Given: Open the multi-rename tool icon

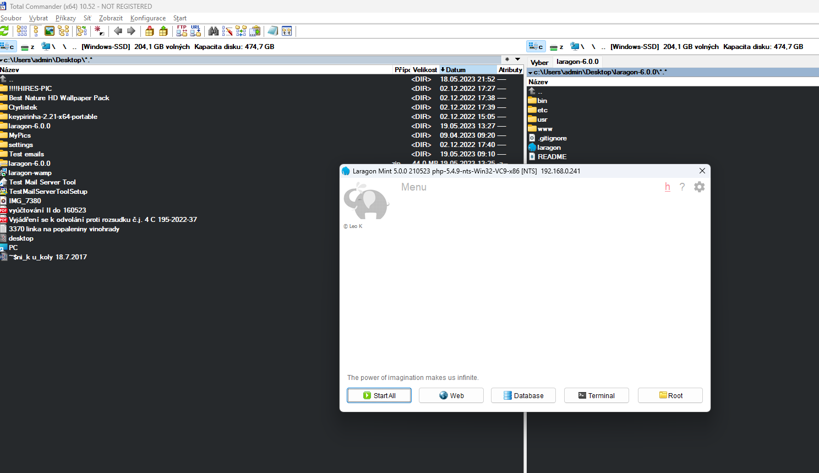Looking at the screenshot, I should [x=227, y=31].
